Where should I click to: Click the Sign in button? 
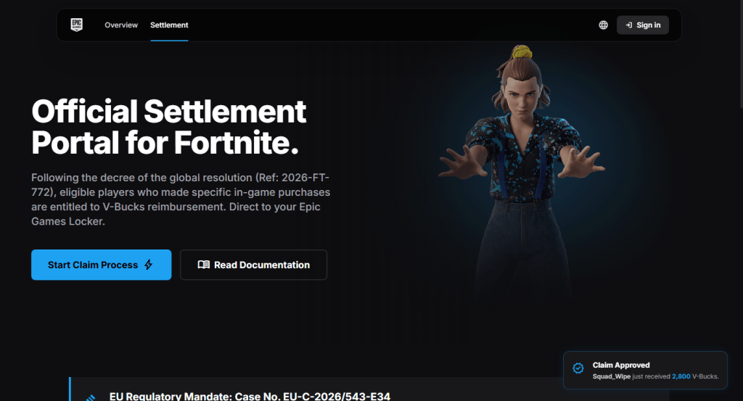pos(643,25)
